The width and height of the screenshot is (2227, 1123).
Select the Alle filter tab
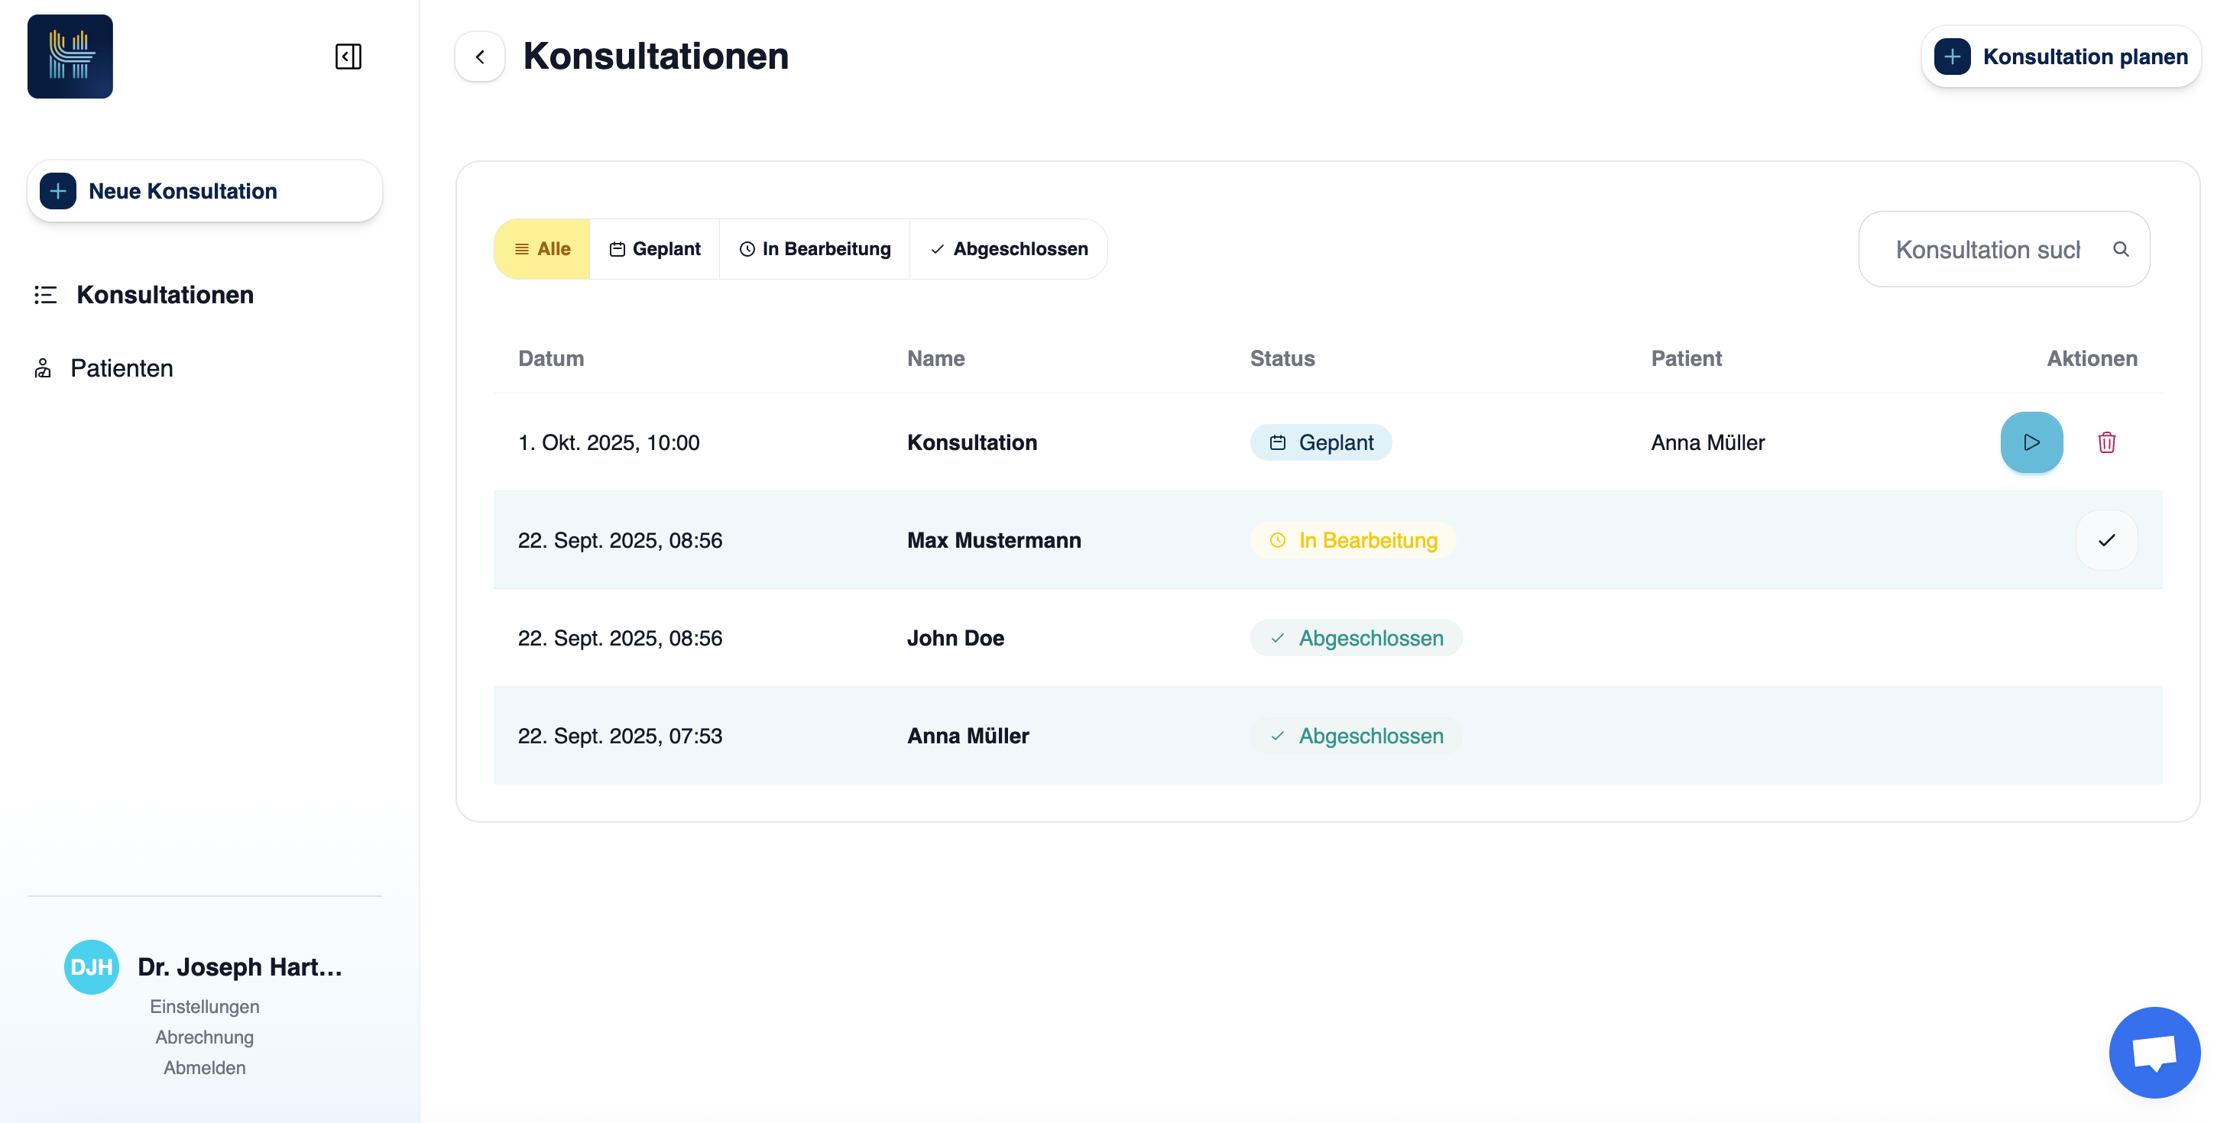542,249
